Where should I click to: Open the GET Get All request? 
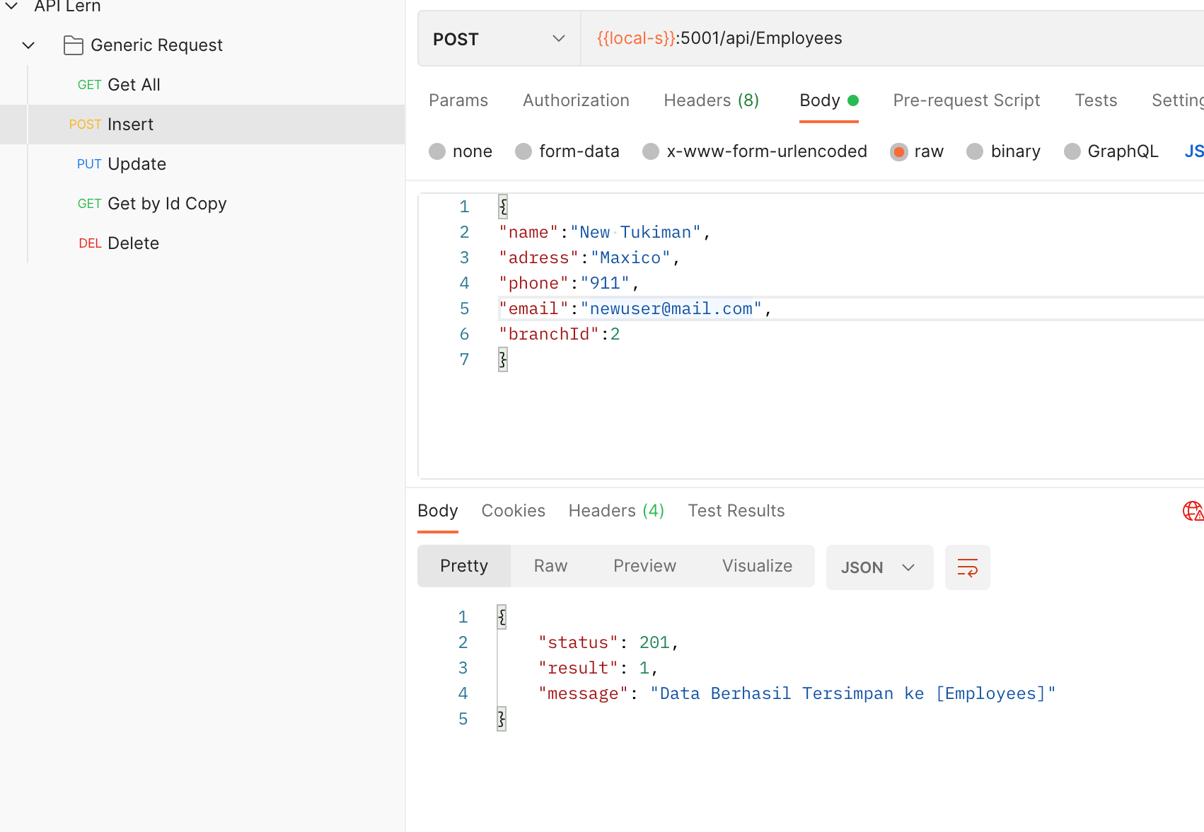tap(202, 85)
